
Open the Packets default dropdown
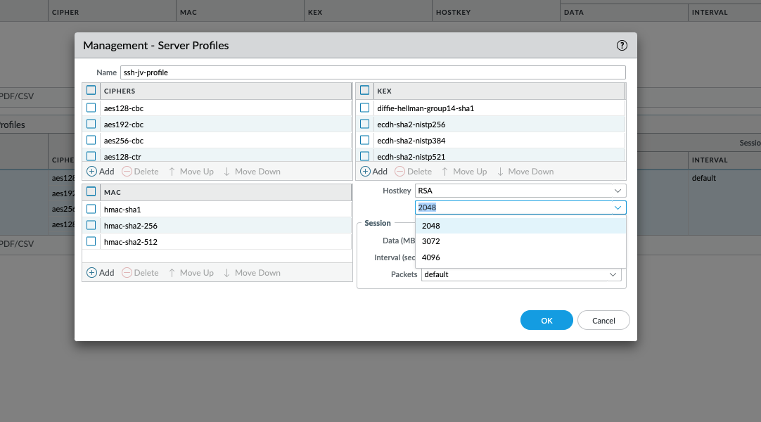[x=612, y=274]
